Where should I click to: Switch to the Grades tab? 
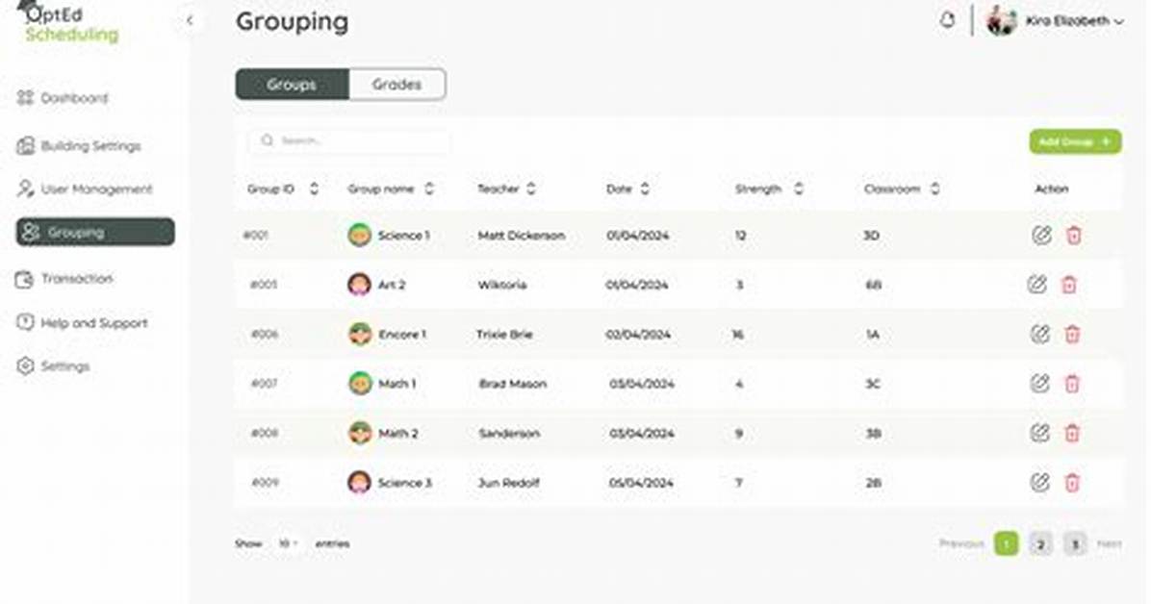397,85
